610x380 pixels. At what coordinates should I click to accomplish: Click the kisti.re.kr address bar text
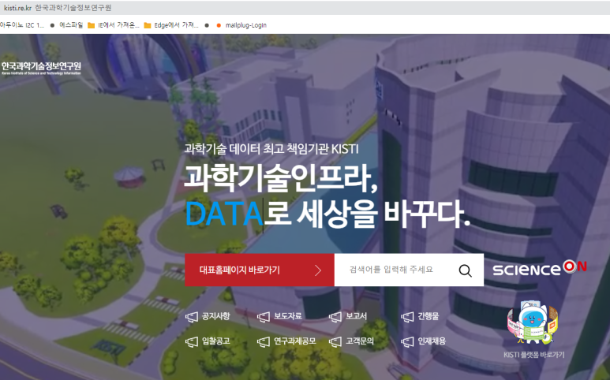coord(17,8)
